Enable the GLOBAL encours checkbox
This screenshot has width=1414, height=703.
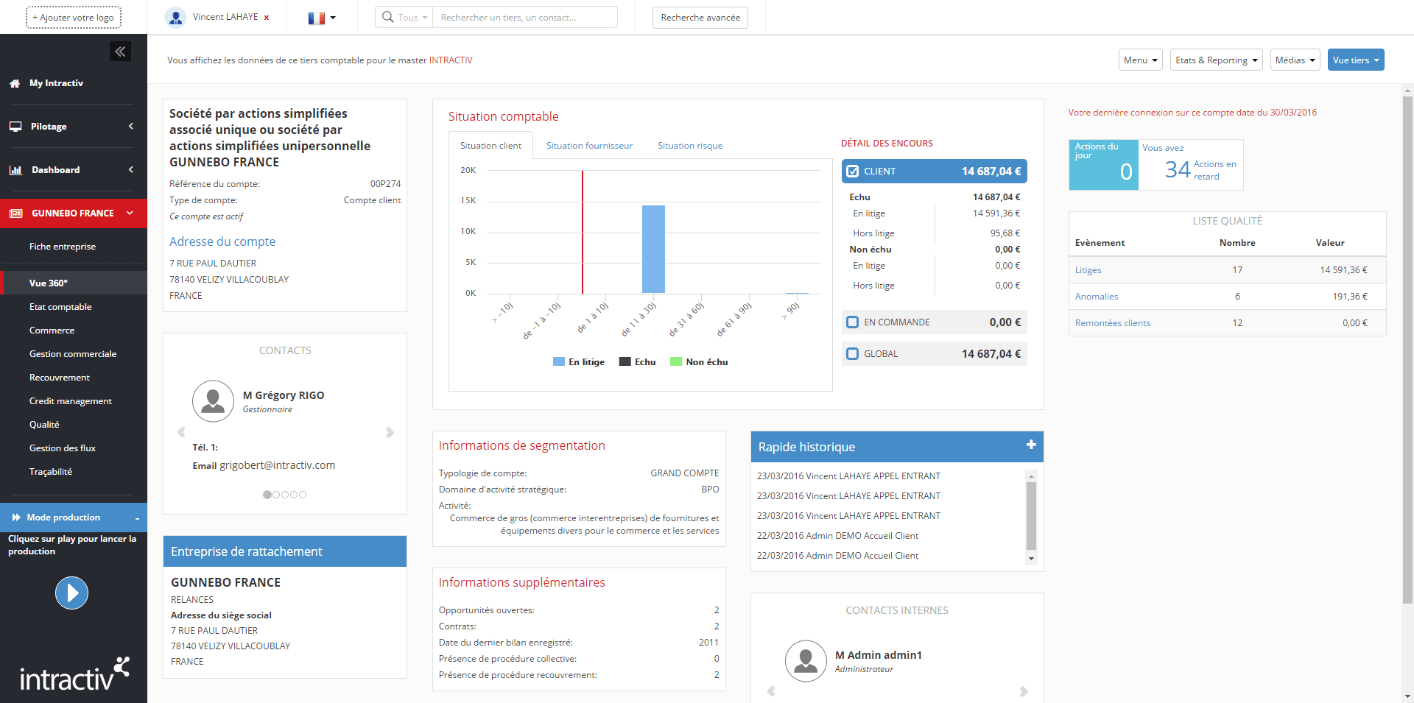tap(853, 354)
